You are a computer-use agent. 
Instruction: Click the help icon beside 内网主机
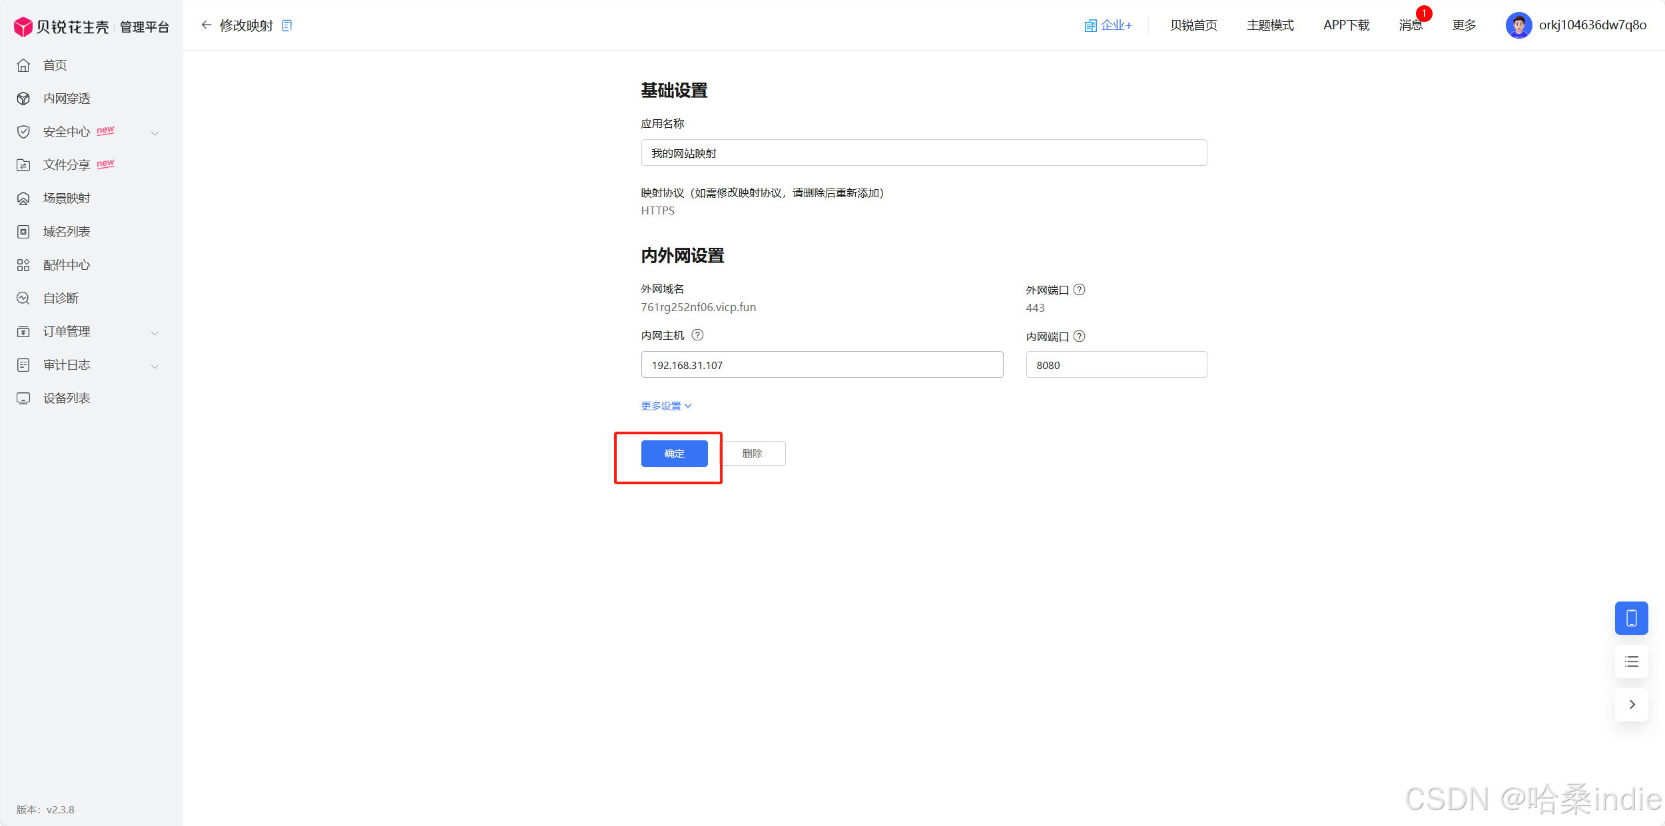tap(697, 335)
